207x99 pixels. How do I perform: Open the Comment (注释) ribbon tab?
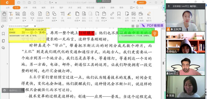[x=25, y=8]
